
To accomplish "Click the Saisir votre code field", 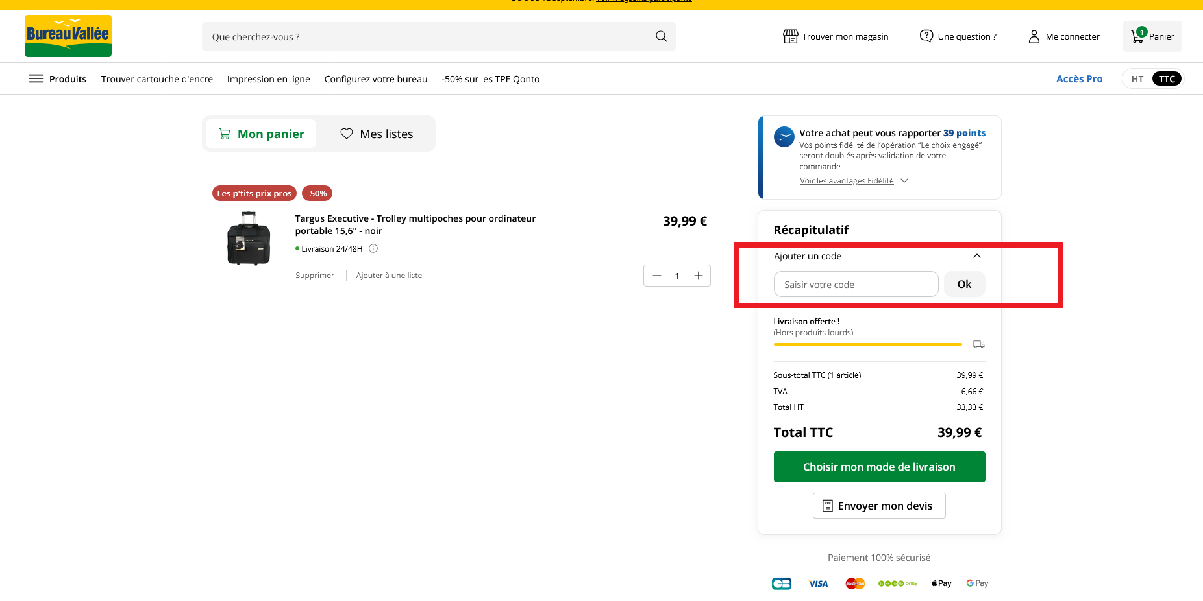I will click(x=856, y=284).
